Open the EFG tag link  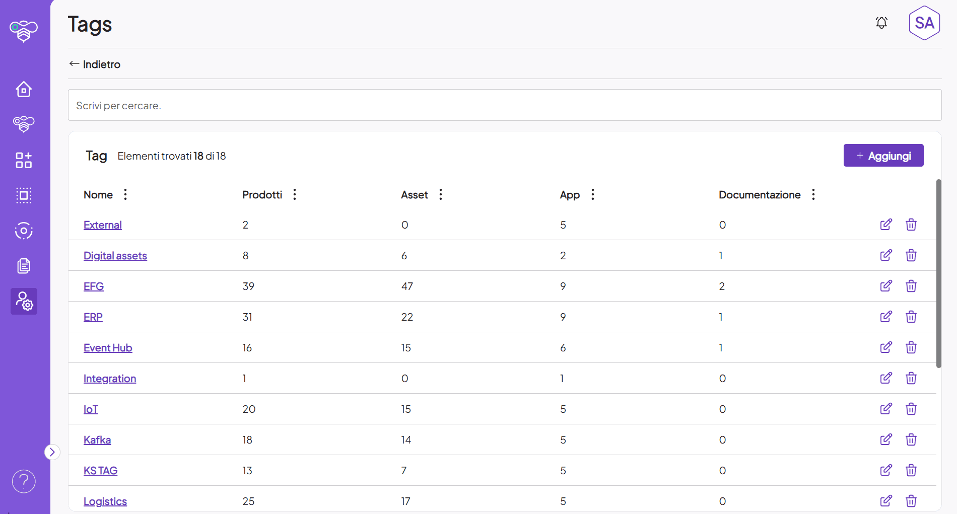[x=94, y=286]
